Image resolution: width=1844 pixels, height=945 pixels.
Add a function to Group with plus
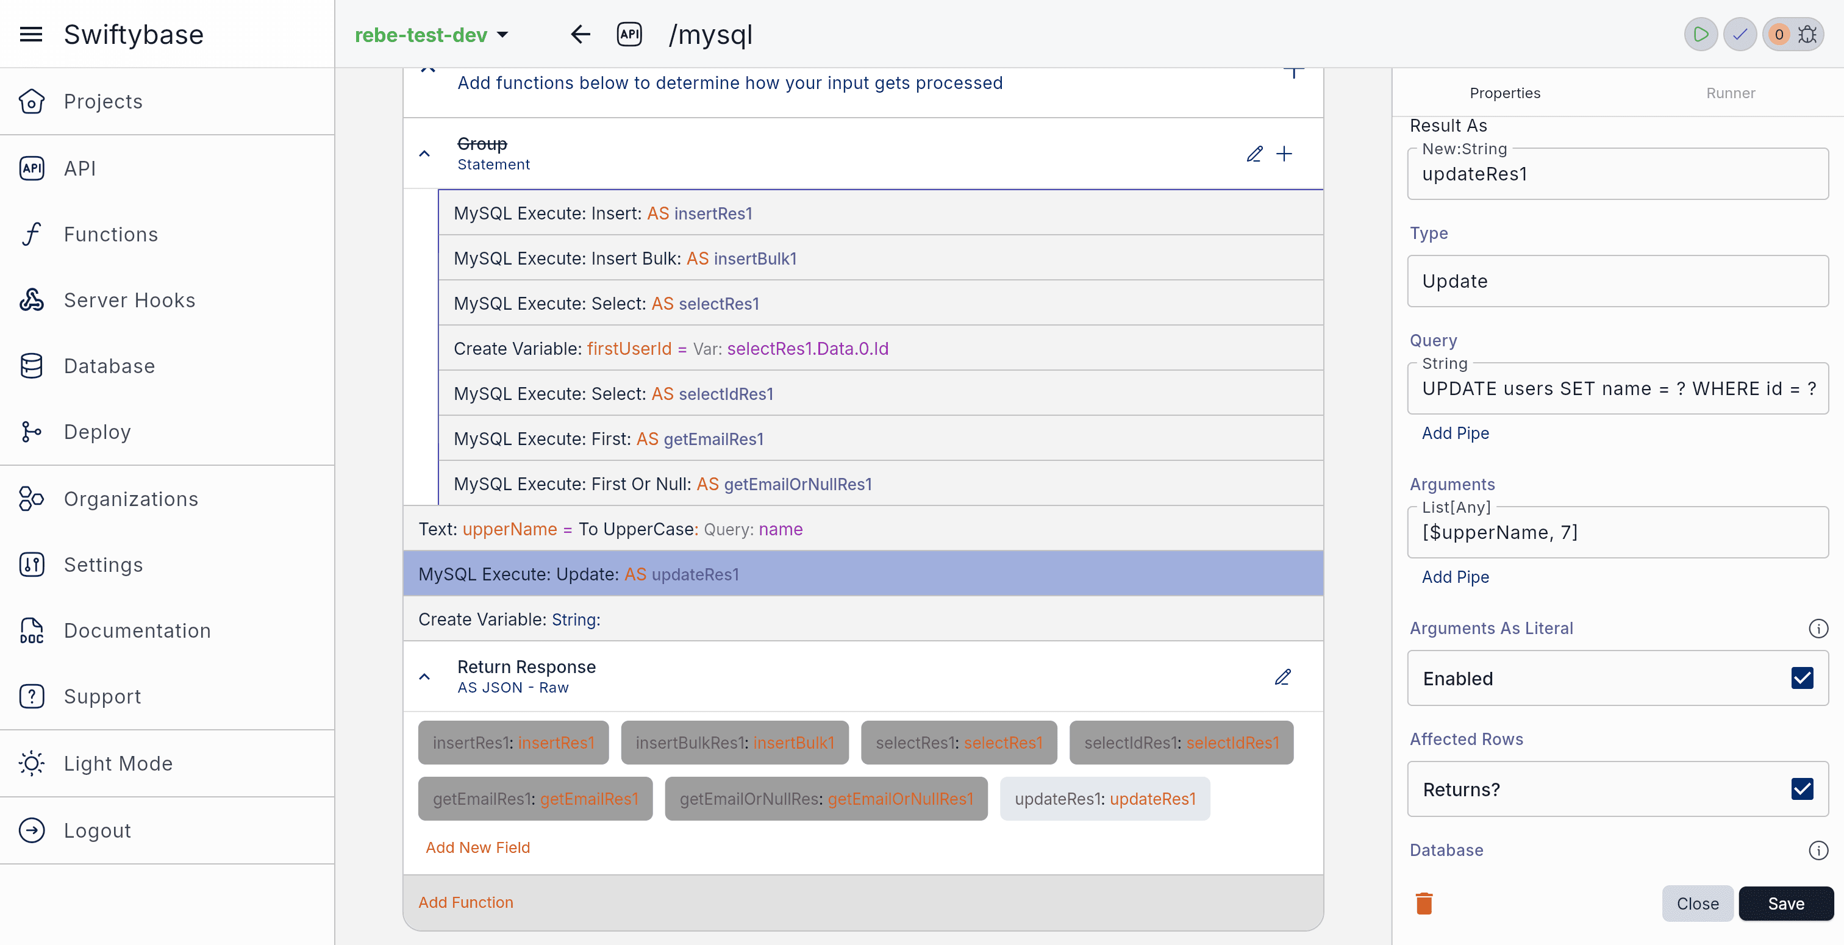[1284, 154]
